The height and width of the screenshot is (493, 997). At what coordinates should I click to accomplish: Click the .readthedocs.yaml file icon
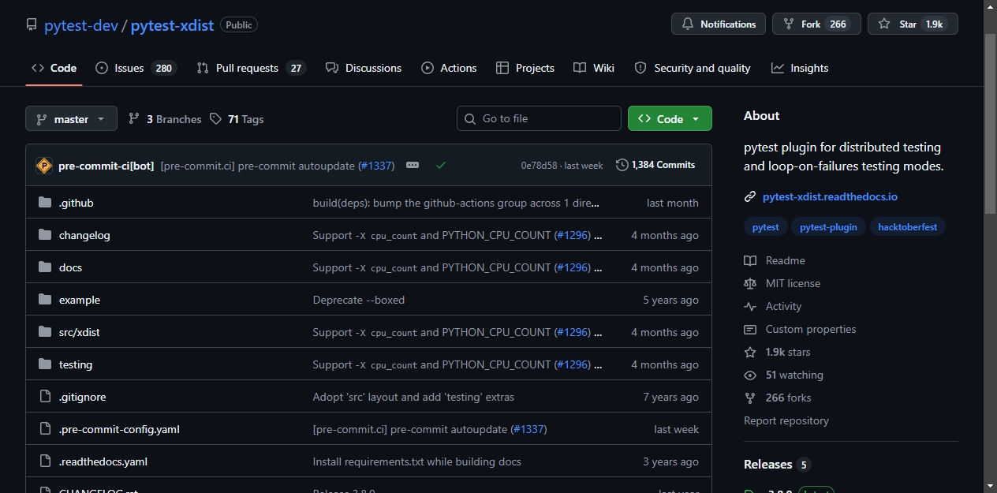pyautogui.click(x=44, y=461)
